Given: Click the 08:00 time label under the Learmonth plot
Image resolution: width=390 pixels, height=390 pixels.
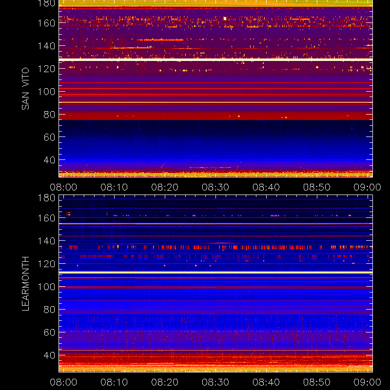Looking at the screenshot, I should (x=63, y=382).
